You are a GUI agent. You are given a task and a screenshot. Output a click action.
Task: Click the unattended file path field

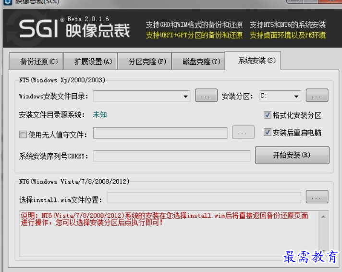coord(160,133)
